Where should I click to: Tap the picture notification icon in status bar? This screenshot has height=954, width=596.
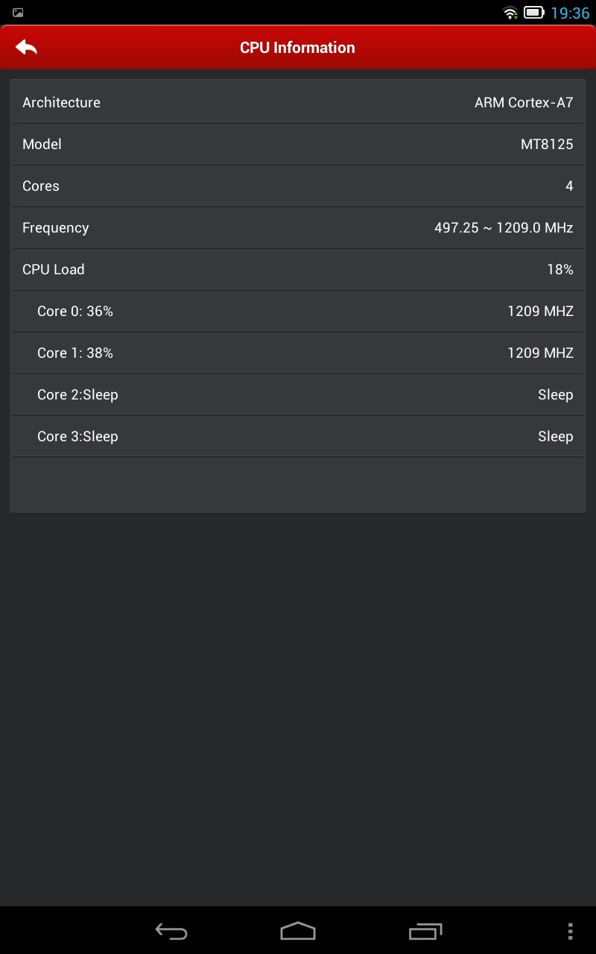coord(18,13)
